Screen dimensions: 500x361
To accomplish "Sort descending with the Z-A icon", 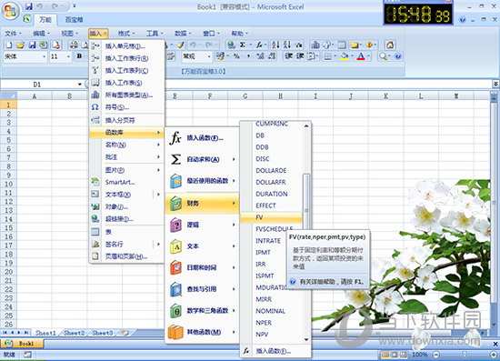I will (x=287, y=45).
